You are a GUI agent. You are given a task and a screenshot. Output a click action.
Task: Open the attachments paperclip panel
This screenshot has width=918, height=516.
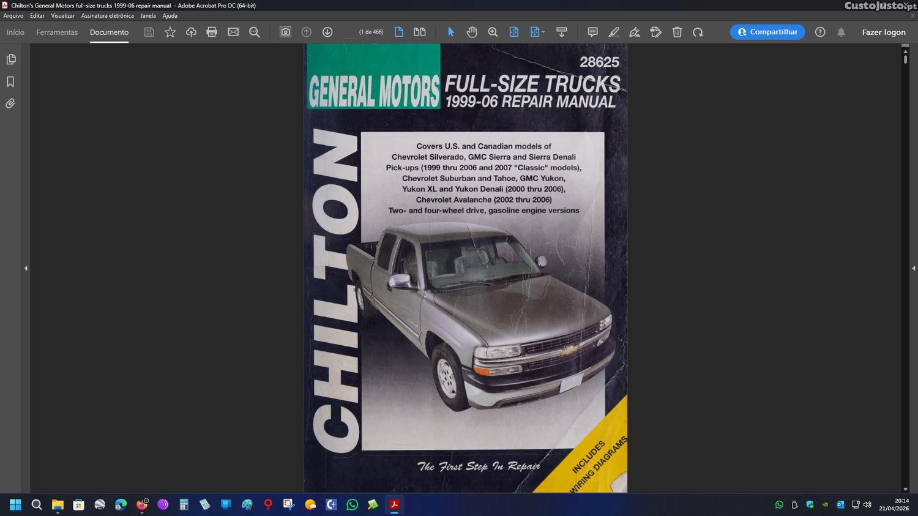11,103
